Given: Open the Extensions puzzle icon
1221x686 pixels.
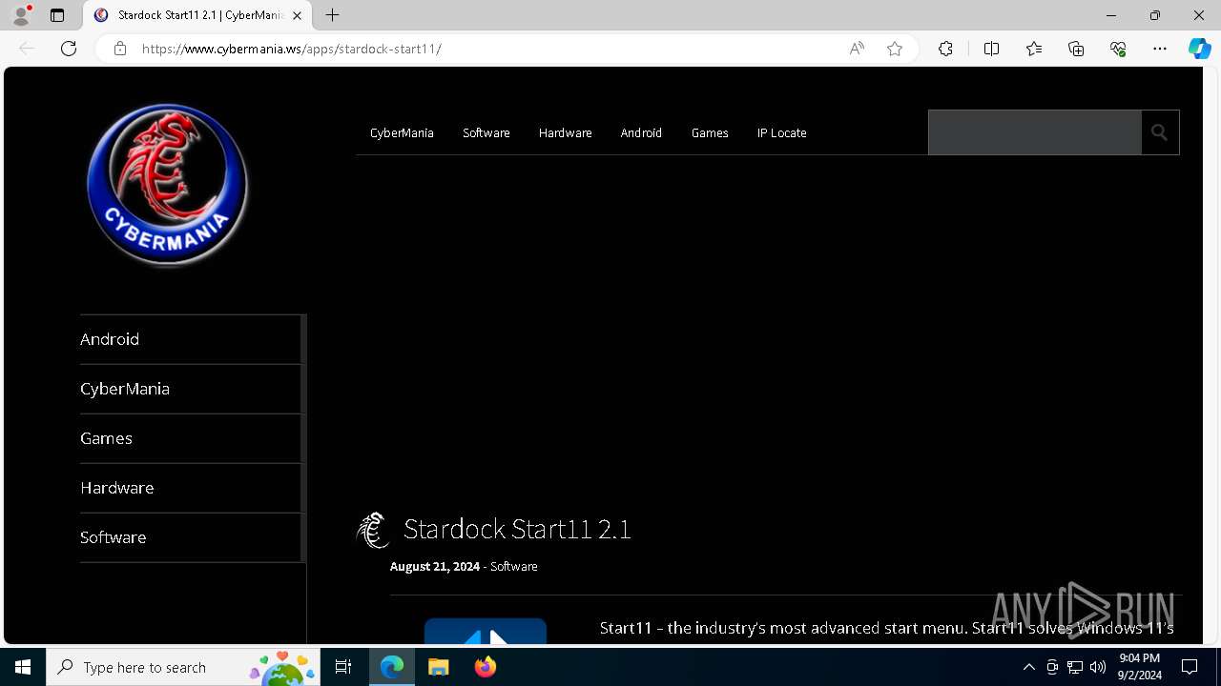Looking at the screenshot, I should 945,49.
